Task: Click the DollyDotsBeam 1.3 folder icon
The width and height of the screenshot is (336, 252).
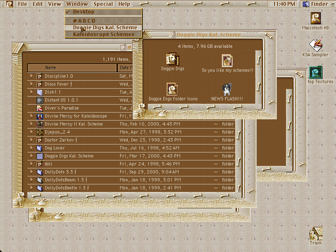Action: (x=39, y=180)
